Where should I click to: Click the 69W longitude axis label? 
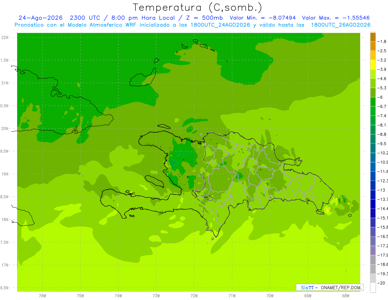[308, 296]
